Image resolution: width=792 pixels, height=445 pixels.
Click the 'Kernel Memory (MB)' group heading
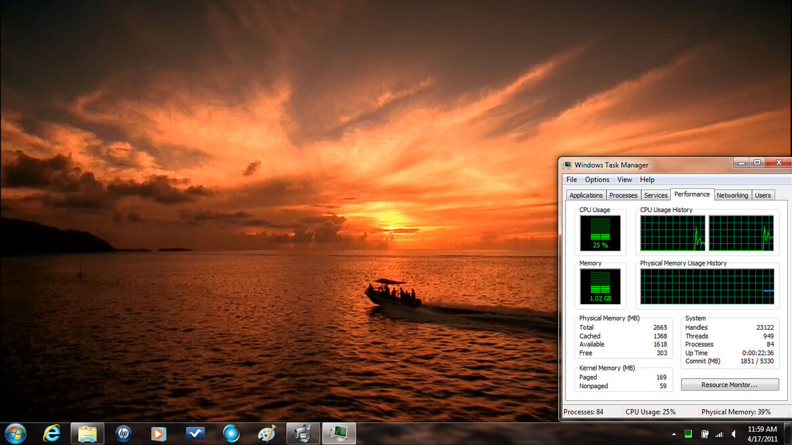(606, 368)
